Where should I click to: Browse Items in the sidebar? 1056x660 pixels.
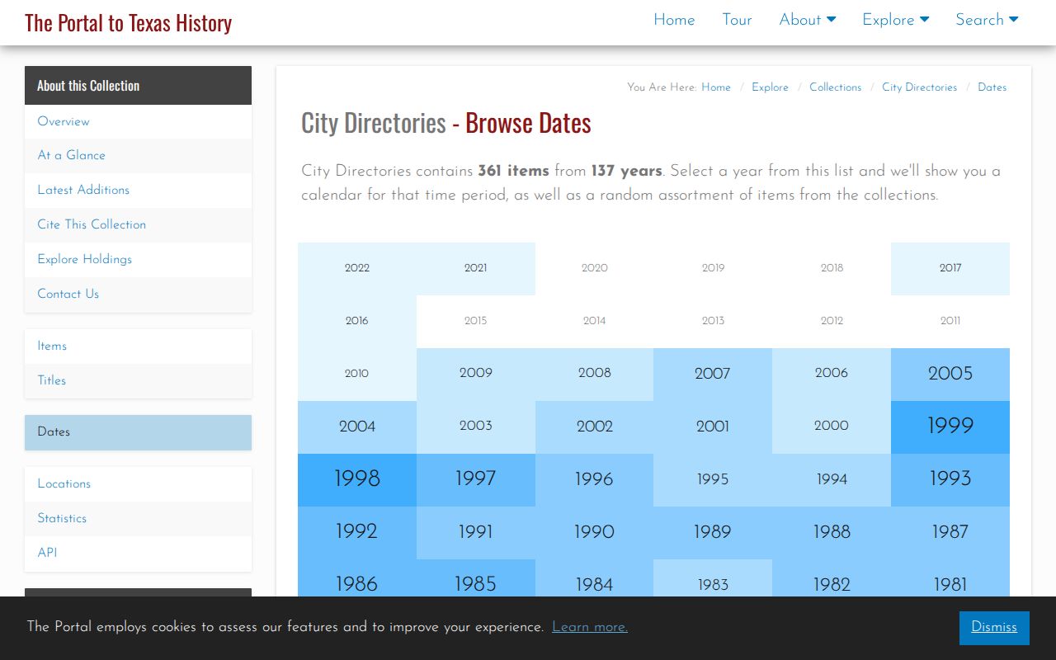pos(138,346)
